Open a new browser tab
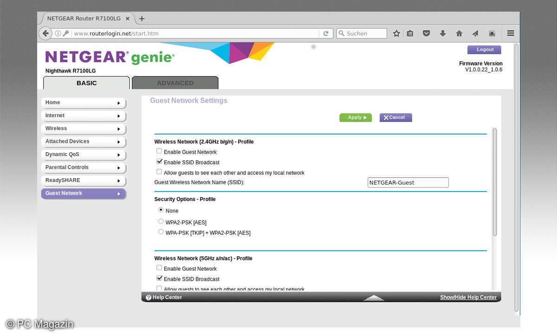 [142, 19]
